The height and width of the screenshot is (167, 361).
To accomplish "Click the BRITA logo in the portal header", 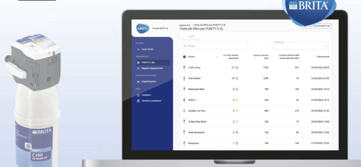I will [x=142, y=28].
